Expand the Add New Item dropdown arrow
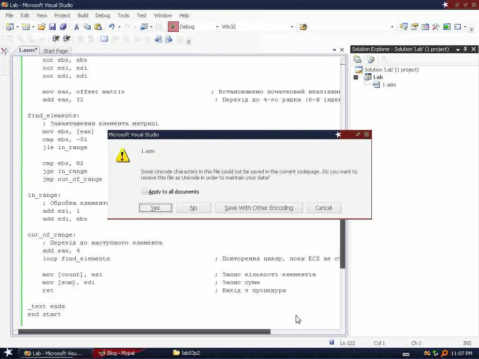The height and width of the screenshot is (359, 479). [33, 27]
